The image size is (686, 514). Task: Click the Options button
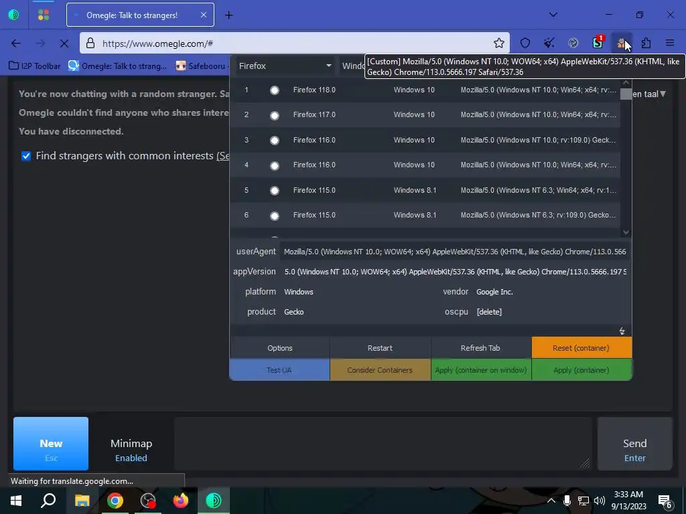pos(280,348)
